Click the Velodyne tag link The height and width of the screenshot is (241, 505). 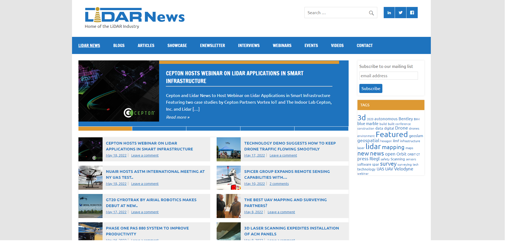click(404, 169)
